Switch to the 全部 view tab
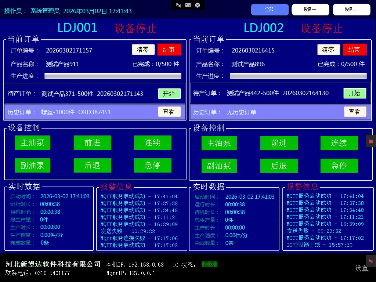The width and height of the screenshot is (376, 282). click(269, 10)
